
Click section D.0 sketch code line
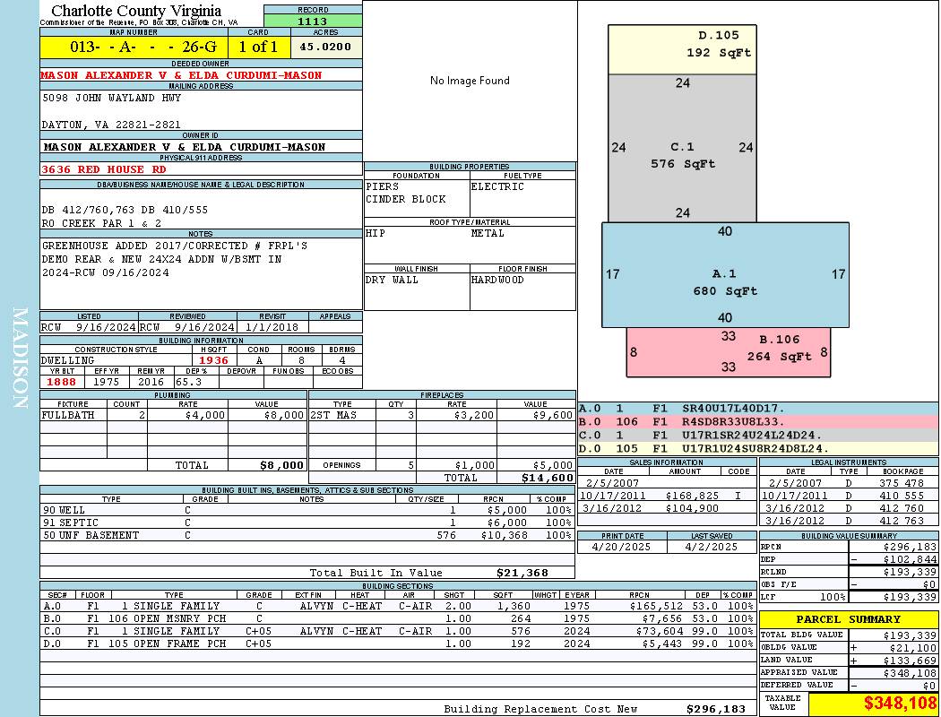tap(758, 449)
